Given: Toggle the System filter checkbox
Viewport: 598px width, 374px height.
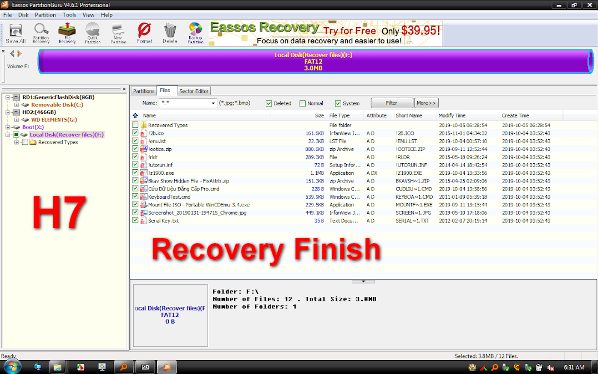Looking at the screenshot, I should 337,103.
